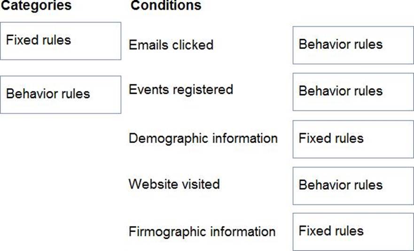The image size is (414, 251).
Task: Select the Behavior rules category box
Action: (60, 94)
